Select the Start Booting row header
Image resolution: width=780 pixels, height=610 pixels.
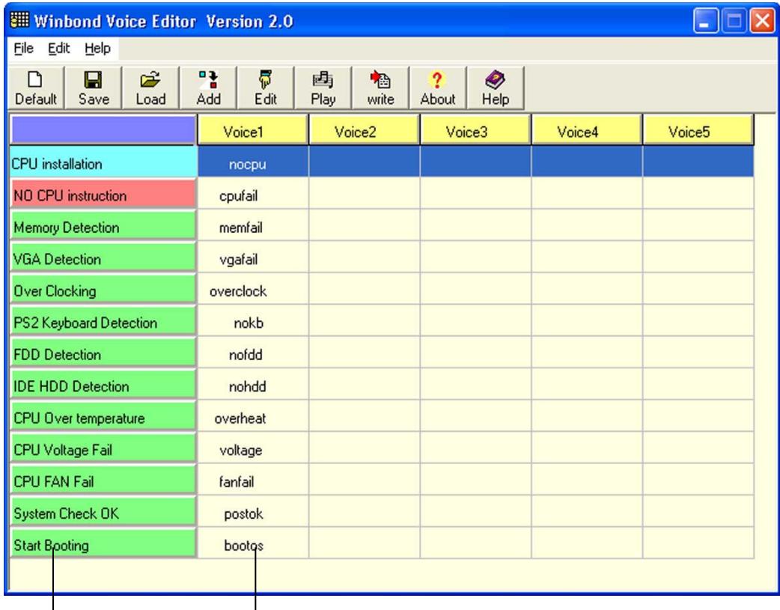103,544
